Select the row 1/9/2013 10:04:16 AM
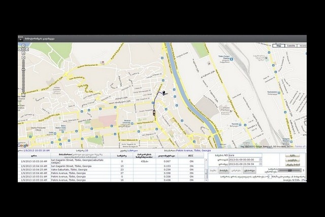 click(111, 166)
